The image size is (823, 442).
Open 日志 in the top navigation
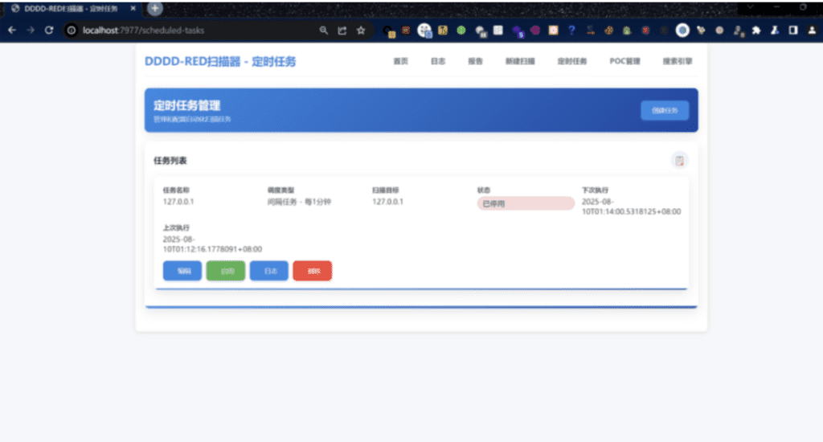click(x=438, y=61)
